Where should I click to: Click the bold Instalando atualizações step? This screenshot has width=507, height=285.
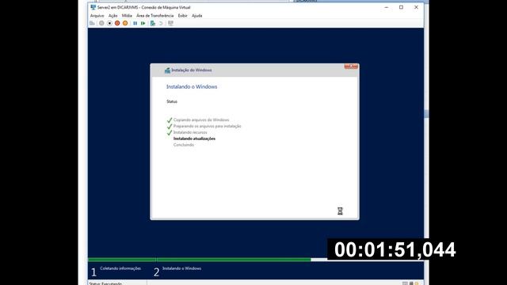[194, 139]
